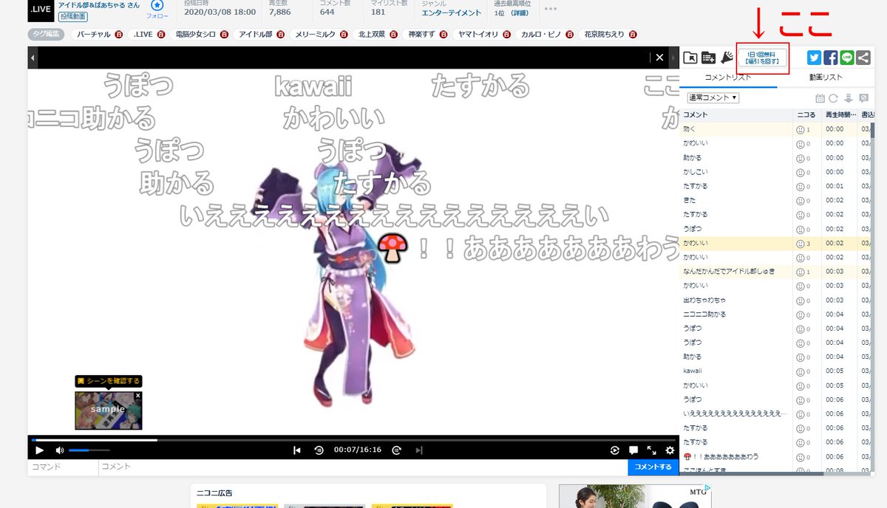The image size is (887, 508).
Task: Switch to 動画リスト tab
Action: click(x=826, y=78)
